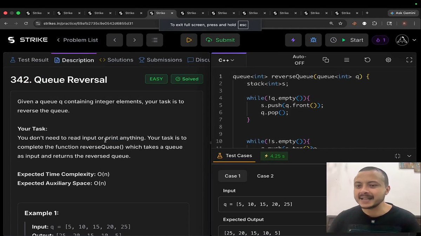421x236 pixels.
Task: Copy the editor code with copy icon
Action: click(x=326, y=60)
